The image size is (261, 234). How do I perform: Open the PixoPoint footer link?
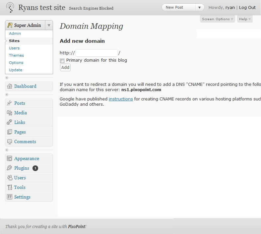pos(77,226)
